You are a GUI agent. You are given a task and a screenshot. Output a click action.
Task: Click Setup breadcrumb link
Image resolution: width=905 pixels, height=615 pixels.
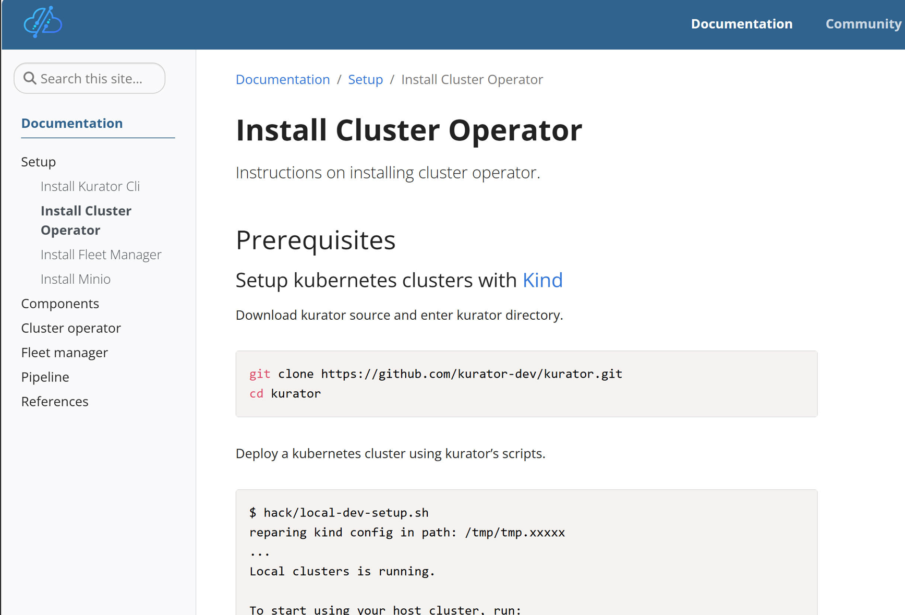[365, 79]
